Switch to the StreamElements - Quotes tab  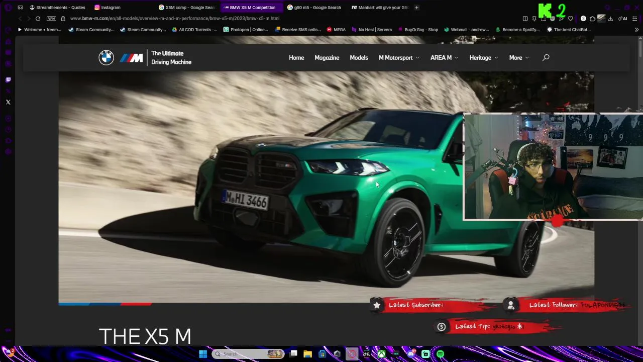coord(58,8)
